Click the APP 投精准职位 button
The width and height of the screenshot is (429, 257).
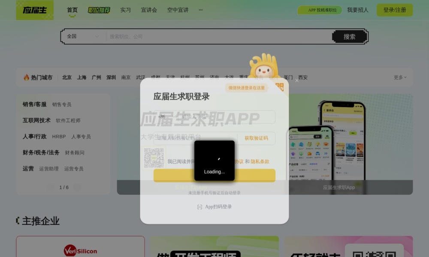[x=320, y=10]
